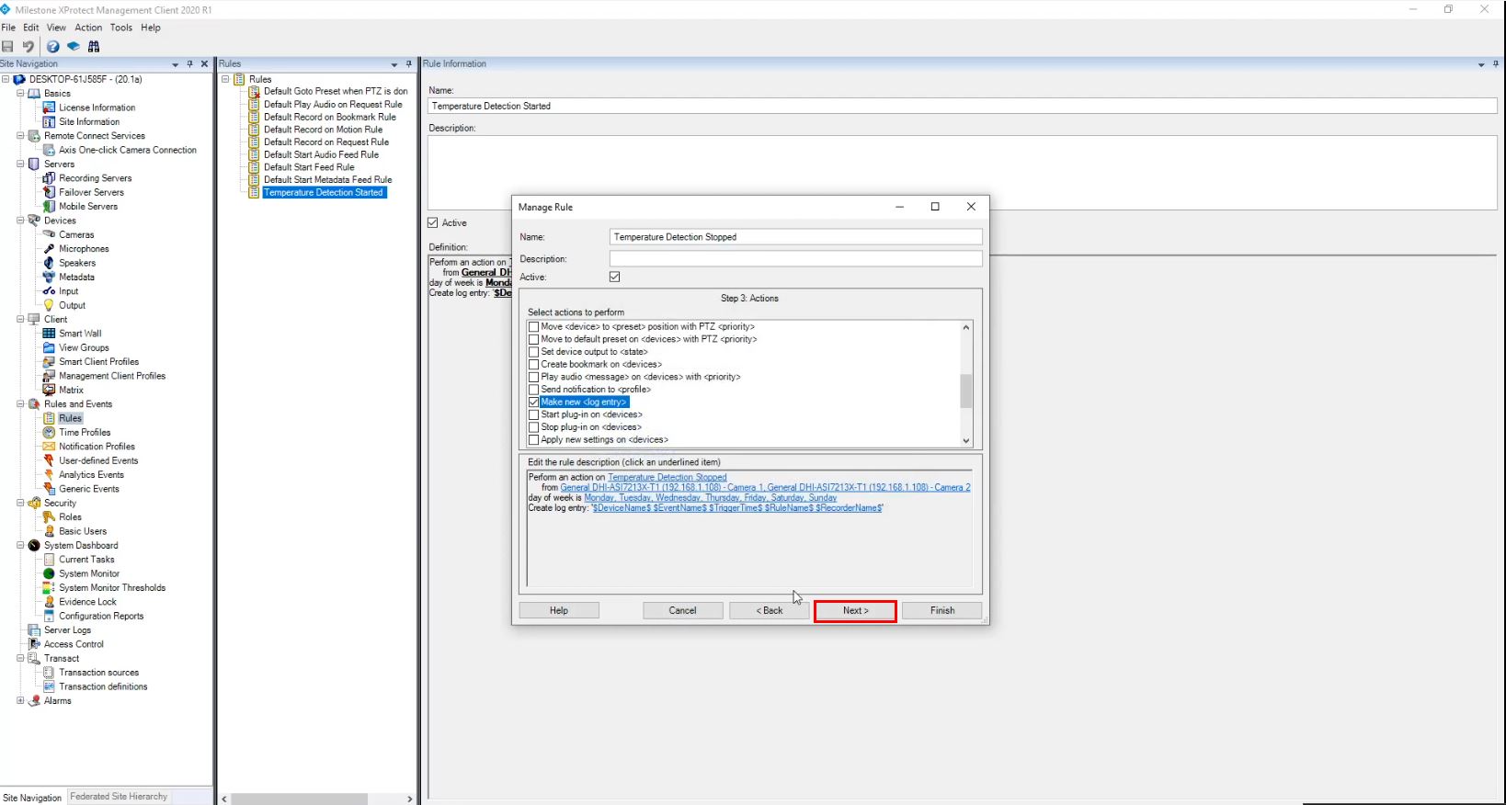
Task: Toggle Active checkbox in Manage Rule dialog
Action: click(615, 277)
